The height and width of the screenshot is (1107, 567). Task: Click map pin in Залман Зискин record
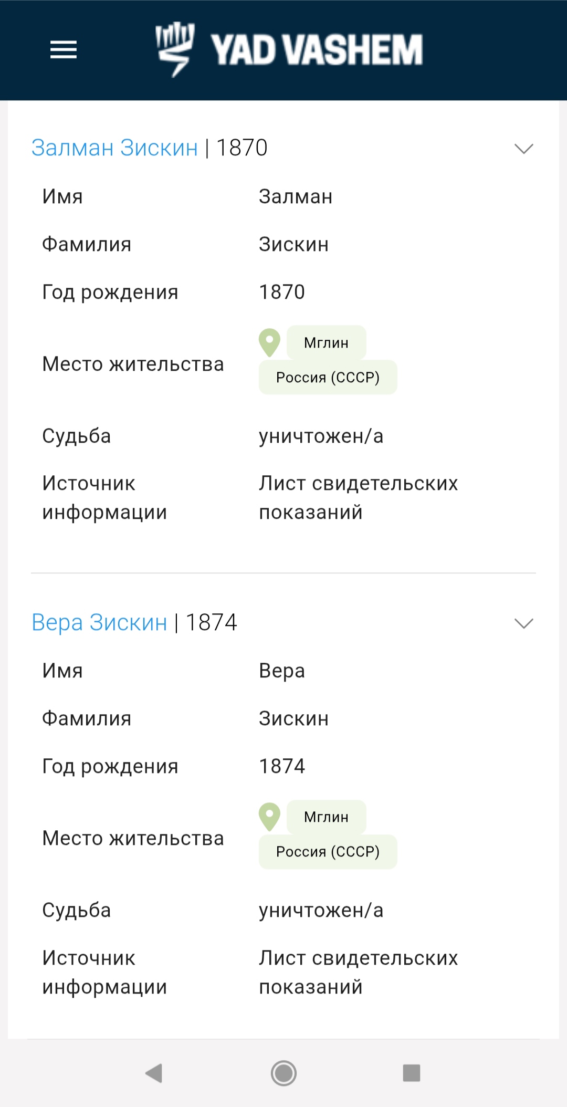(x=269, y=342)
